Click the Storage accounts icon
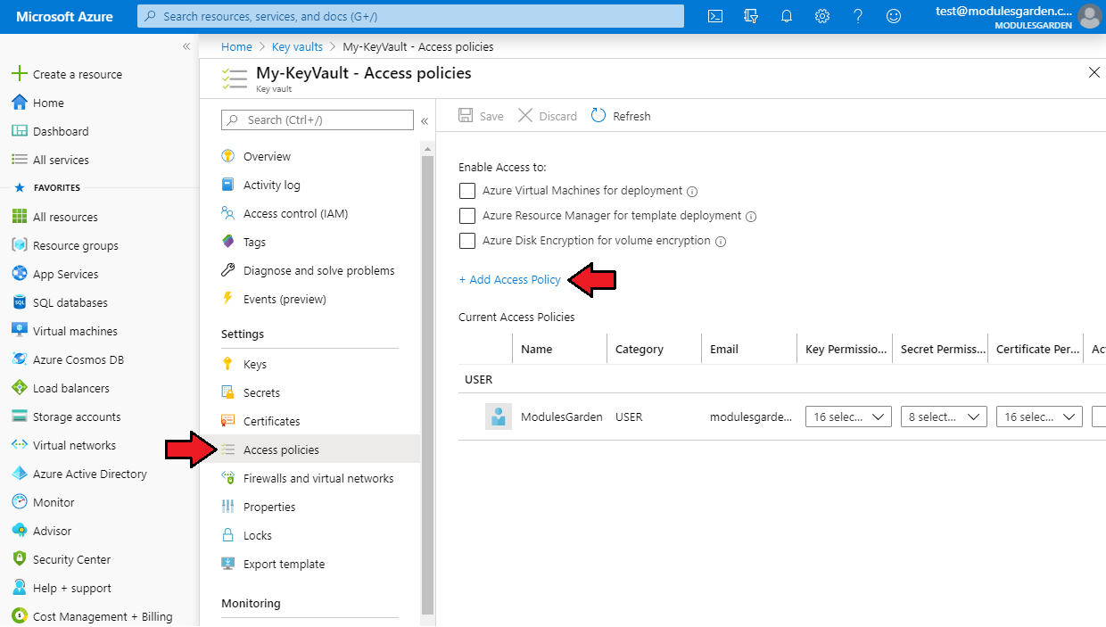This screenshot has height=627, width=1106. pyautogui.click(x=19, y=417)
